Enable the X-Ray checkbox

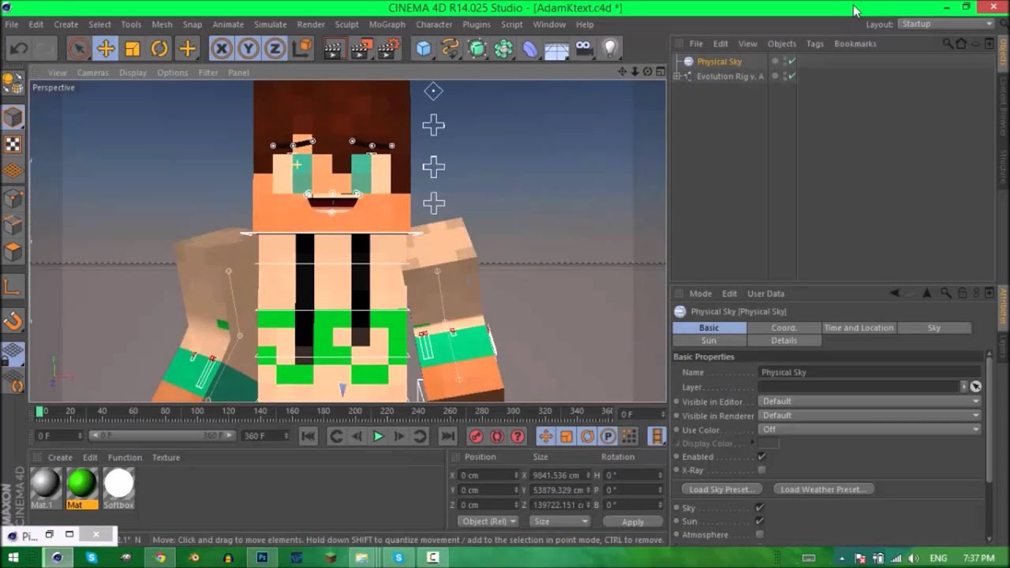pyautogui.click(x=761, y=470)
